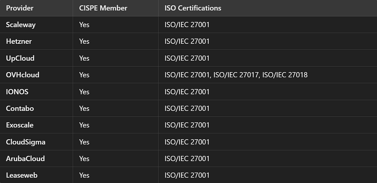This screenshot has width=377, height=183.
Task: Click the Contabo row label
Action: tap(20, 108)
